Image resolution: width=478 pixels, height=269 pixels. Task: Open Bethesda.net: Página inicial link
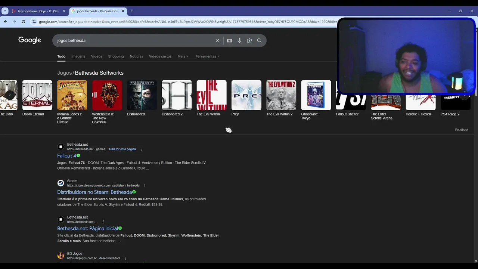tap(87, 228)
